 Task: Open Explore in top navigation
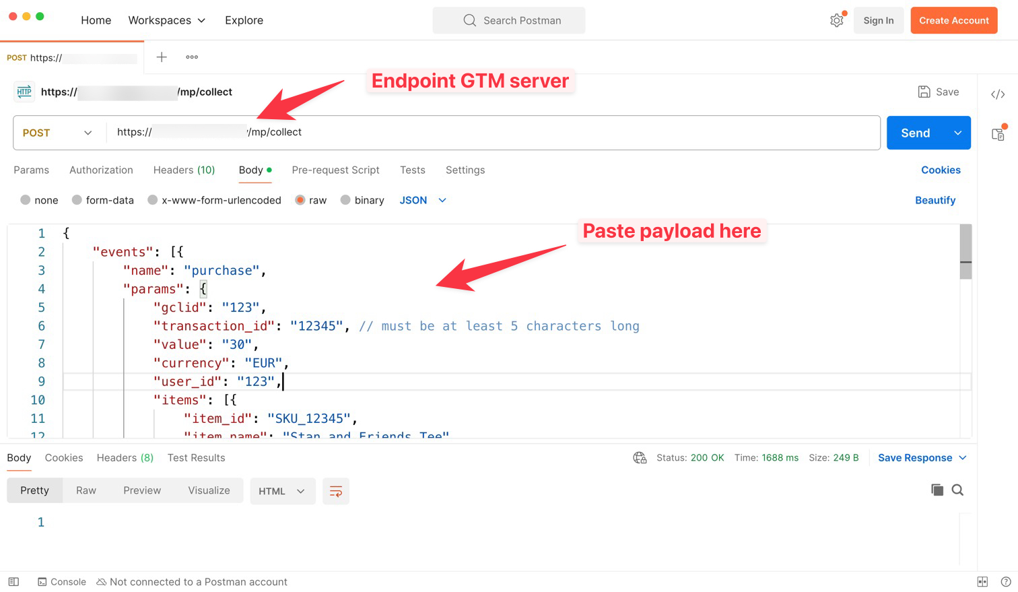point(244,20)
